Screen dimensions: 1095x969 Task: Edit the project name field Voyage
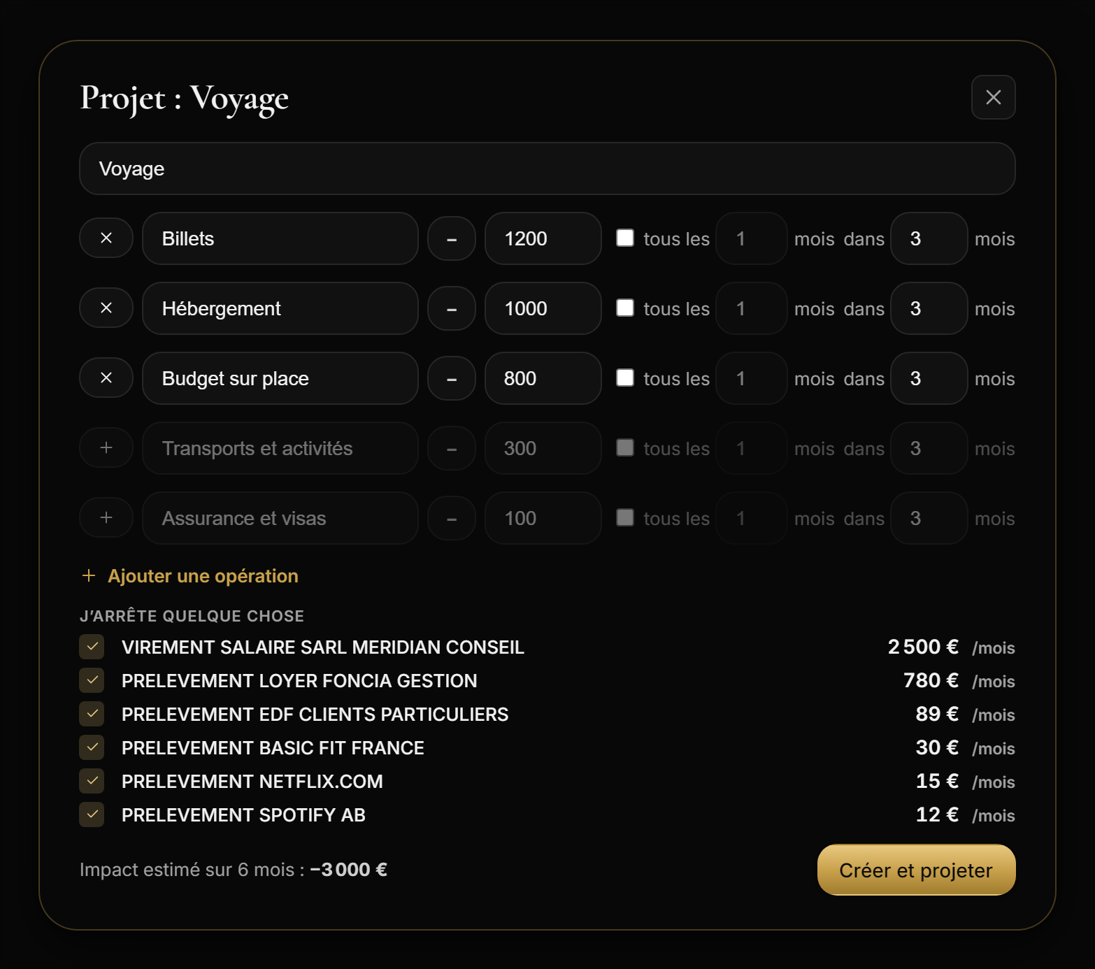coord(547,168)
